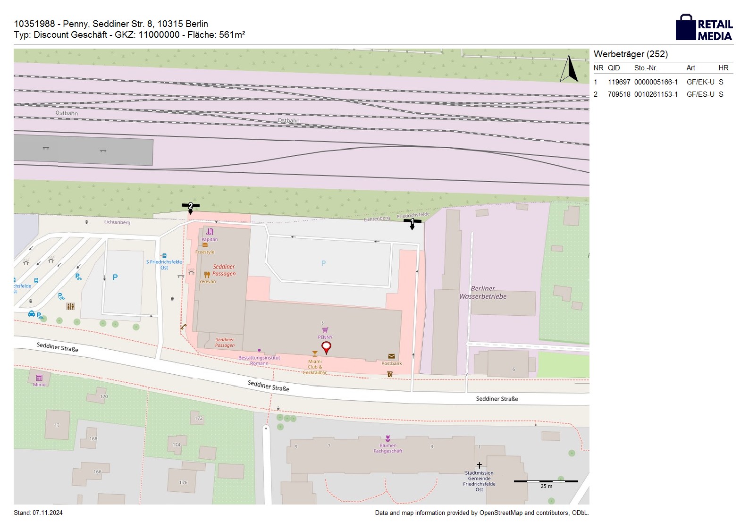
Task: Click the Miami Club cocktail glass icon
Action: tap(315, 353)
